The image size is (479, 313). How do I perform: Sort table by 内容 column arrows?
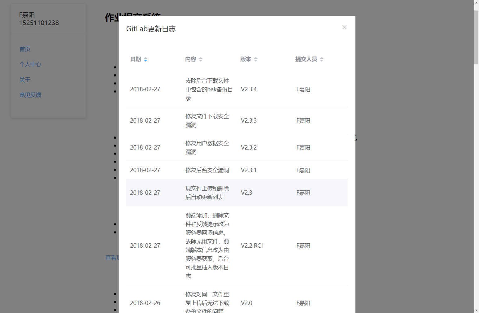pos(201,59)
